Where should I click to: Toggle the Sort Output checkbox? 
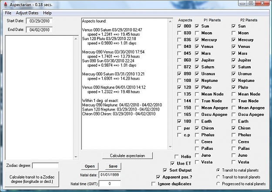[165, 170]
